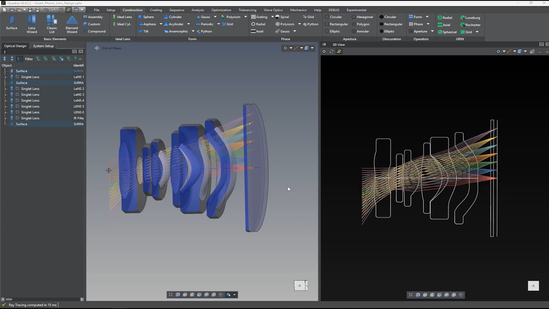549x309 pixels.
Task: Apply the Tilt form
Action: [x=144, y=31]
